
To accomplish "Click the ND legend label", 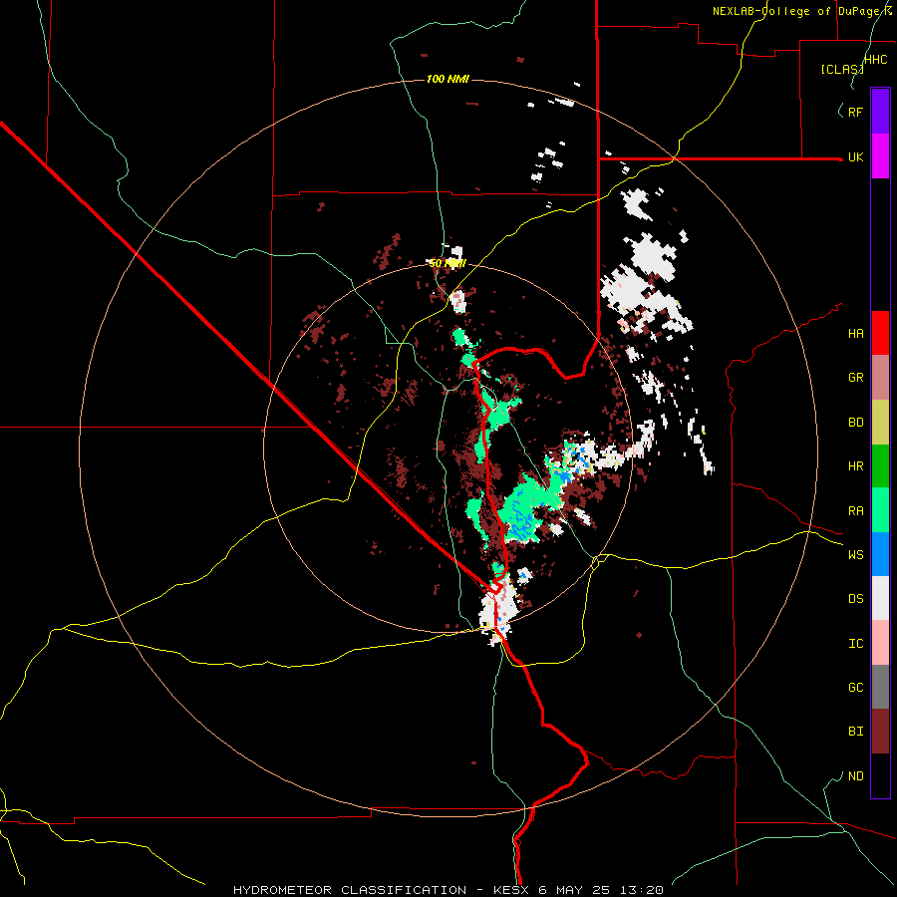I will (855, 776).
